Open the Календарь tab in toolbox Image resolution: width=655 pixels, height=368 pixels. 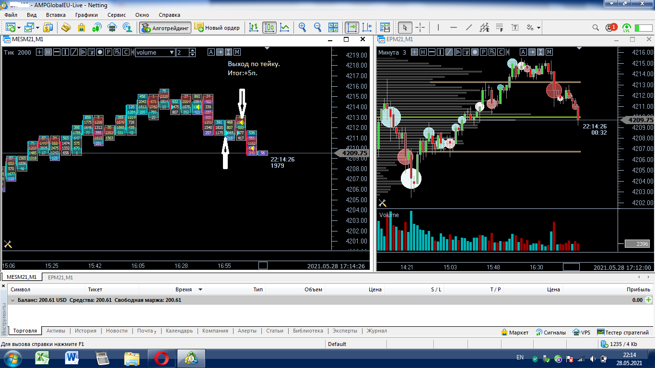[179, 331]
